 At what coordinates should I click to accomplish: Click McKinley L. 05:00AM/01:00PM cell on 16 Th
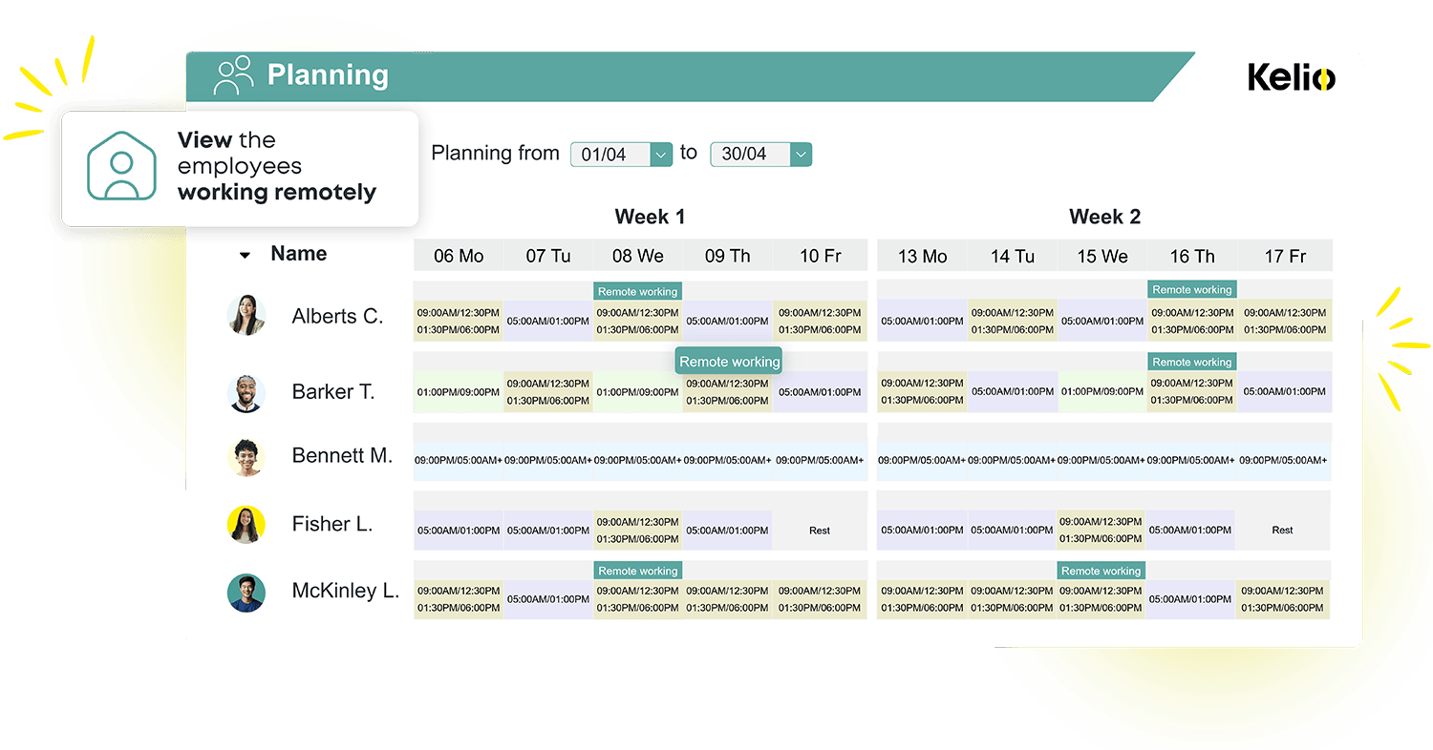1190,599
